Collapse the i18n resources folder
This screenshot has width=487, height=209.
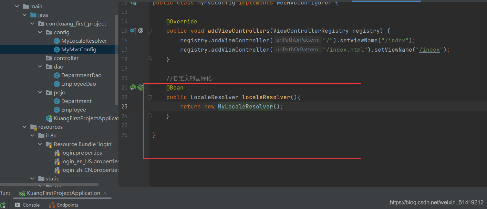tap(32, 136)
